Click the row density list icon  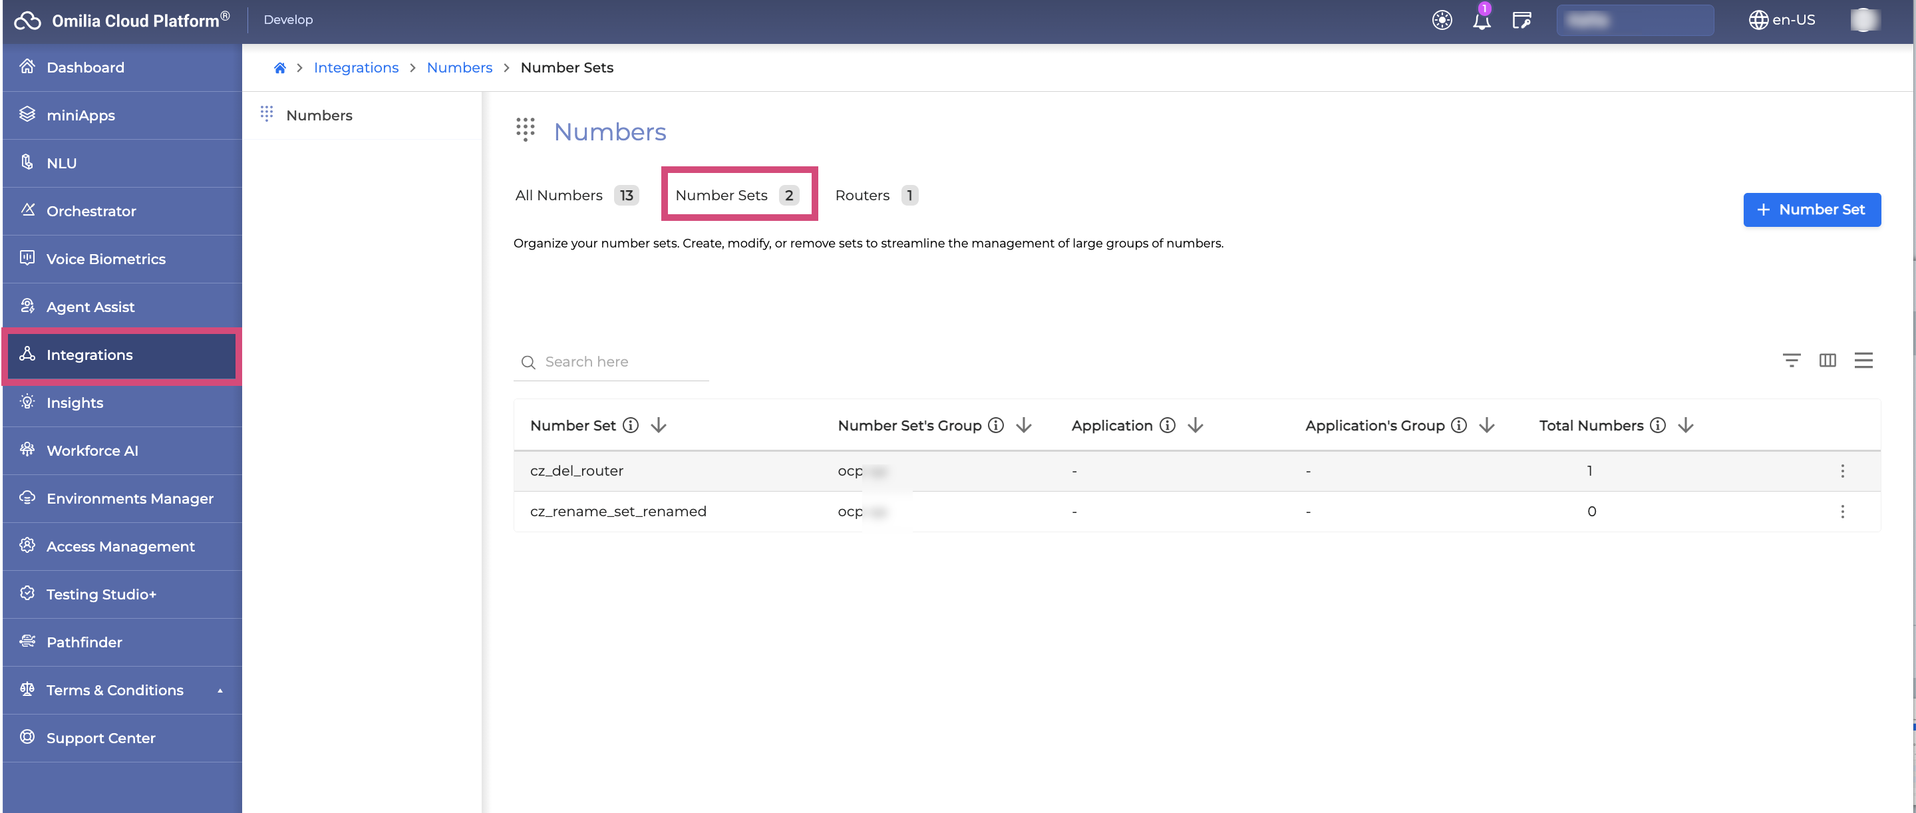point(1863,361)
